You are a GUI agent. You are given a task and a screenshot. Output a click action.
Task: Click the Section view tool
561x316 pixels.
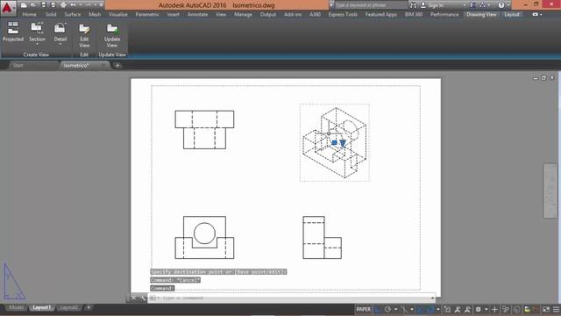37,32
